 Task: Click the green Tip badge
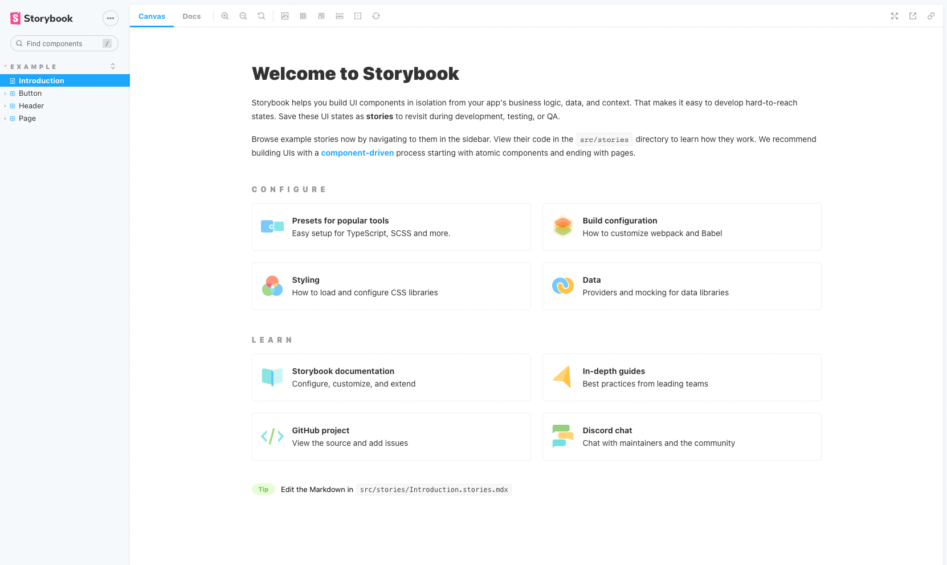click(x=263, y=489)
